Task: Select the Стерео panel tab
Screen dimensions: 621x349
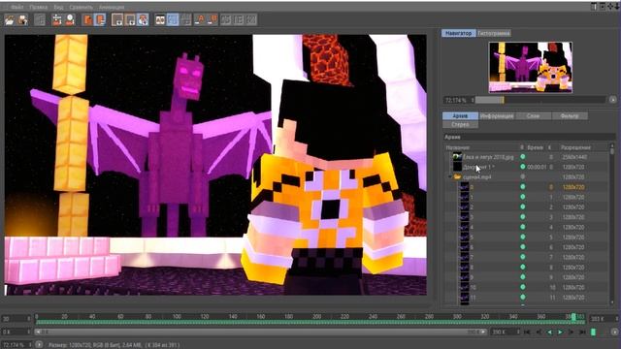Action: 460,125
